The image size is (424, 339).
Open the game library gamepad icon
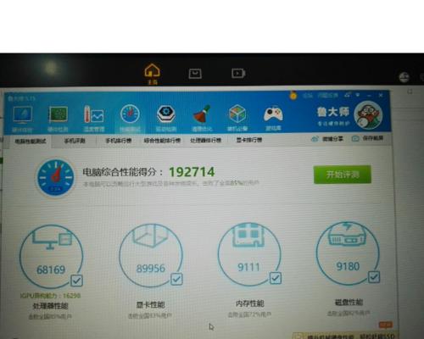(273, 114)
